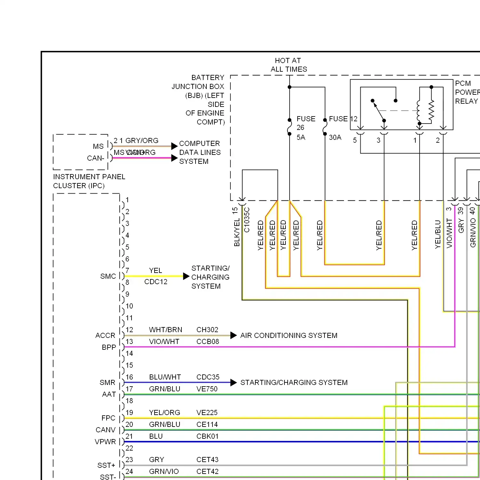Click the arrowhead before AIR CONDITIONING SYSTEM
The image size is (480, 480).
tap(234, 335)
